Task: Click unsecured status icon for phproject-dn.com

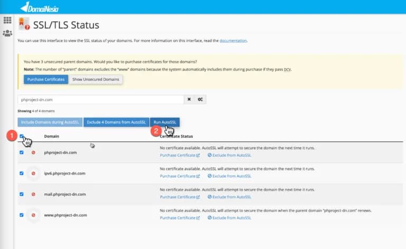Action: [33, 152]
